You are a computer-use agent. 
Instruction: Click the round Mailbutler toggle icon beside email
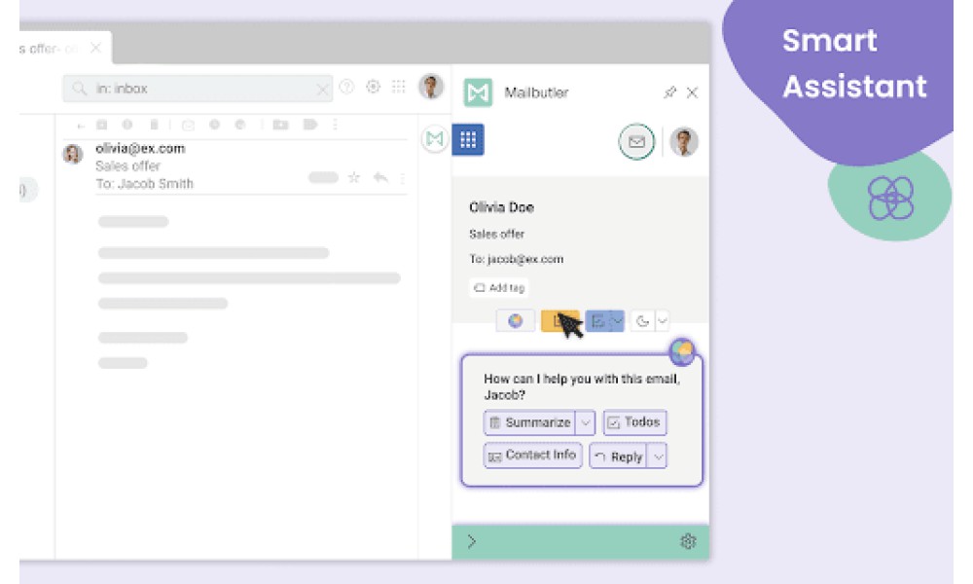[x=434, y=139]
